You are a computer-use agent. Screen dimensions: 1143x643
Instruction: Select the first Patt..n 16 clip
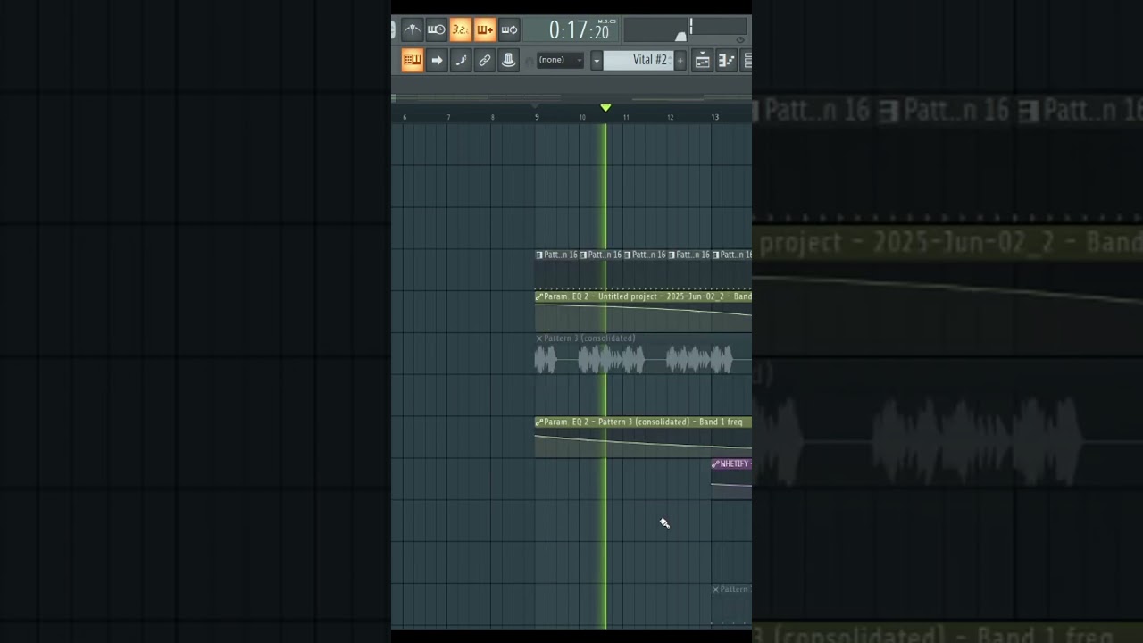pos(557,268)
